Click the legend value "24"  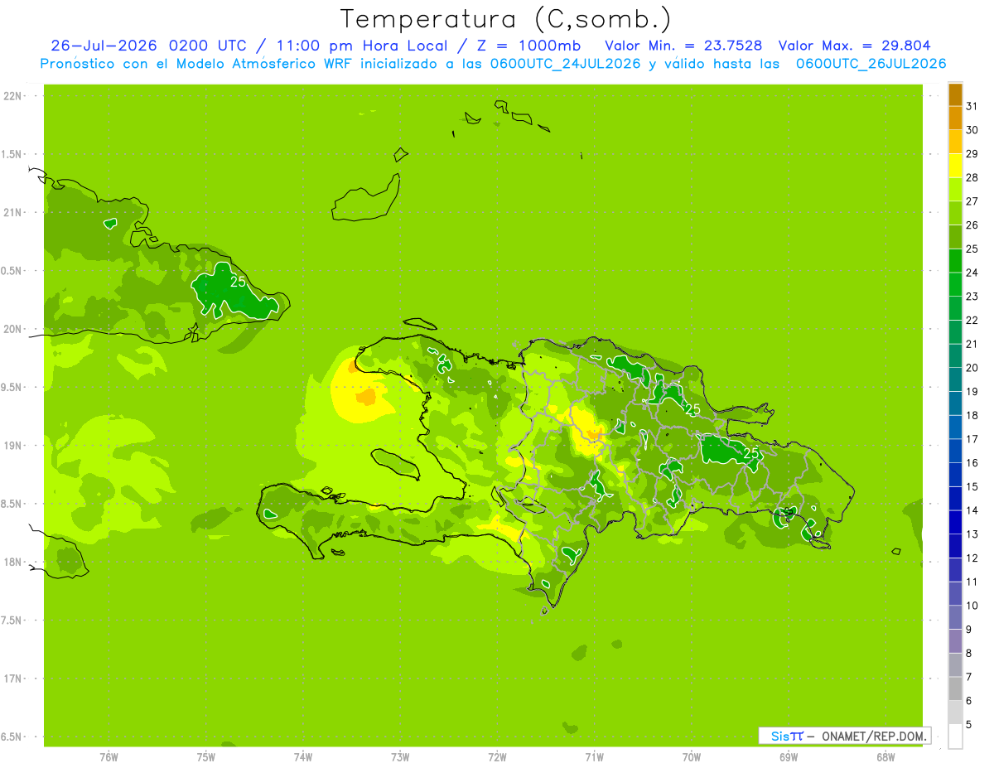click(x=972, y=273)
